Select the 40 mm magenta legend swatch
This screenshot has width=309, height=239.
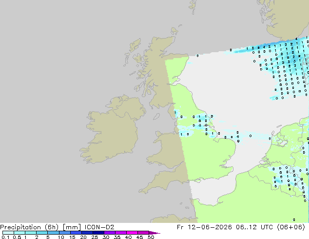click(x=132, y=233)
